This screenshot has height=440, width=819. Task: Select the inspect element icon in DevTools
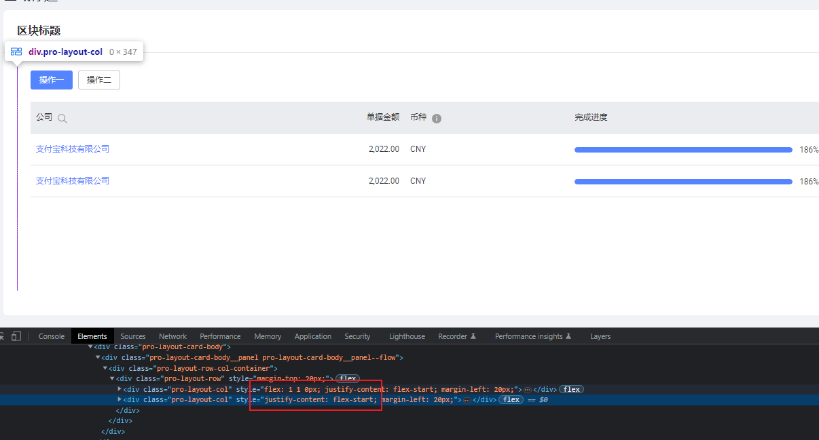1,336
